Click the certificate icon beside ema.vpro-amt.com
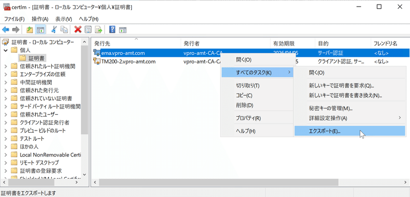 (97, 53)
